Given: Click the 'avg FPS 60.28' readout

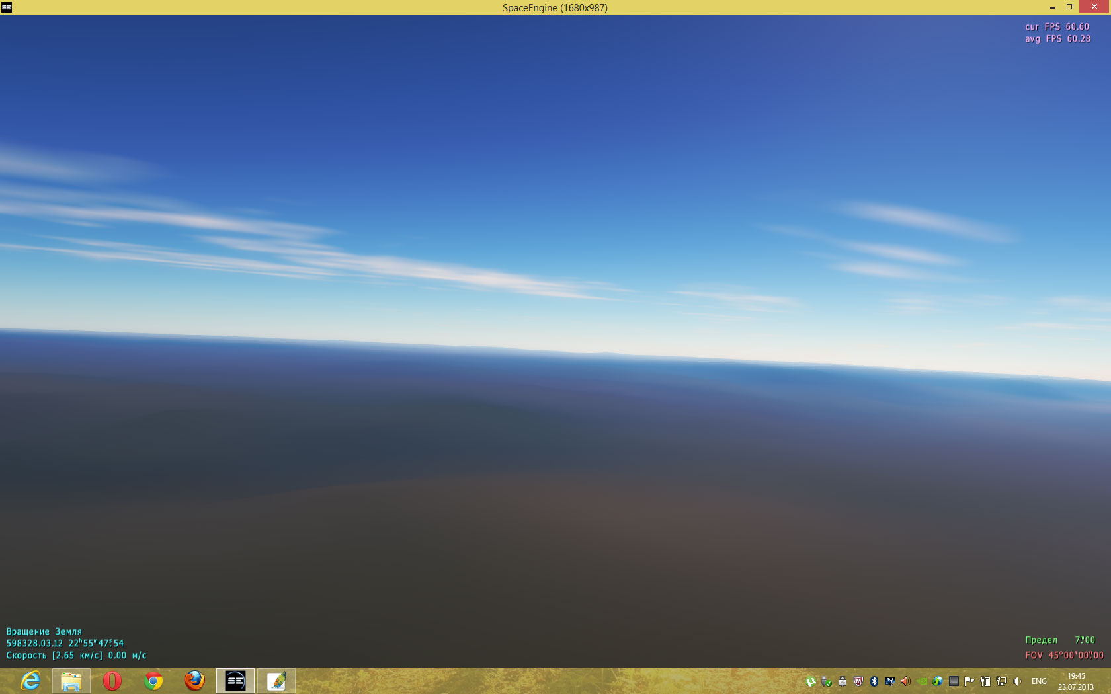Looking at the screenshot, I should 1057,39.
